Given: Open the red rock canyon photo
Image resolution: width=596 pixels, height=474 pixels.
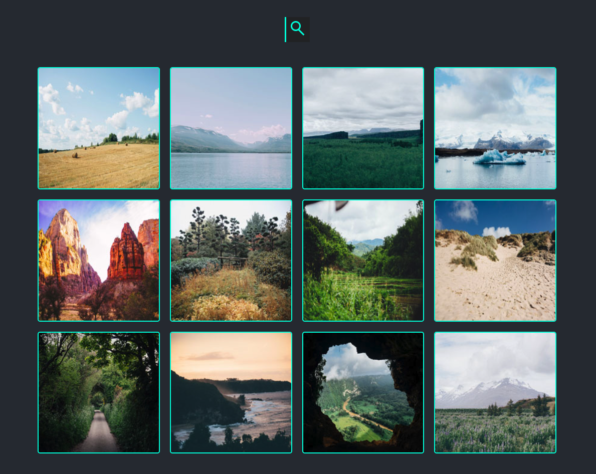Looking at the screenshot, I should 99,261.
